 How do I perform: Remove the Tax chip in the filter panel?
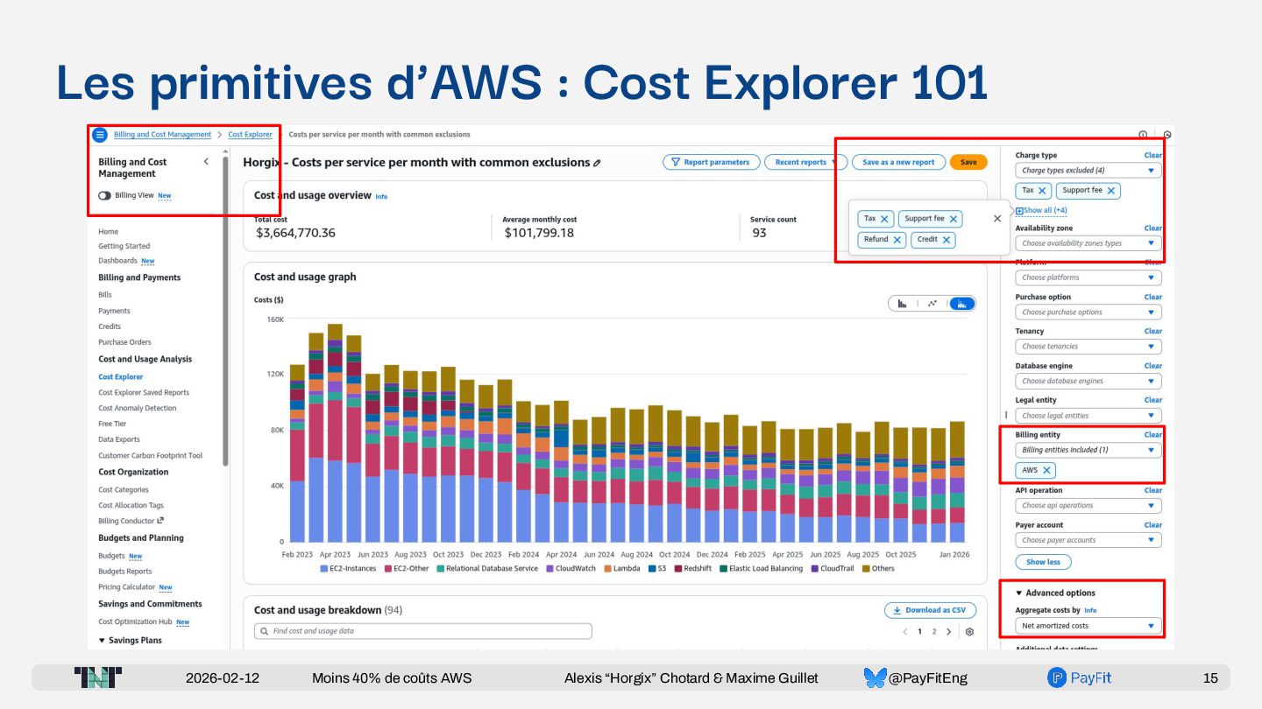pos(1042,191)
